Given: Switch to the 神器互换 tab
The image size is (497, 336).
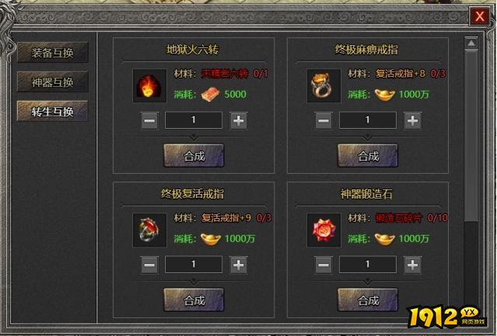Looking at the screenshot, I should [52, 82].
